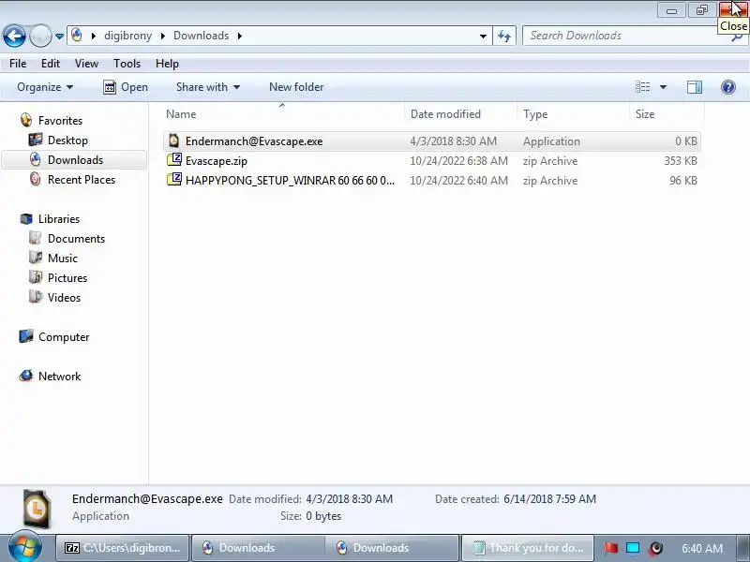
Task: Click the 6:40 AM taskbar clock
Action: tap(701, 548)
